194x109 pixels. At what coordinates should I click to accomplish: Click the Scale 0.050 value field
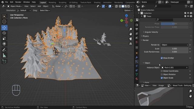[175, 49]
